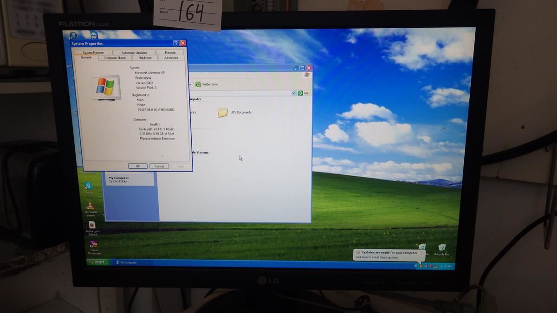Click the 'Pentium(R) 4 CPU 3.40GHz' text
Image resolution: width=557 pixels, height=313 pixels.
(x=157, y=129)
